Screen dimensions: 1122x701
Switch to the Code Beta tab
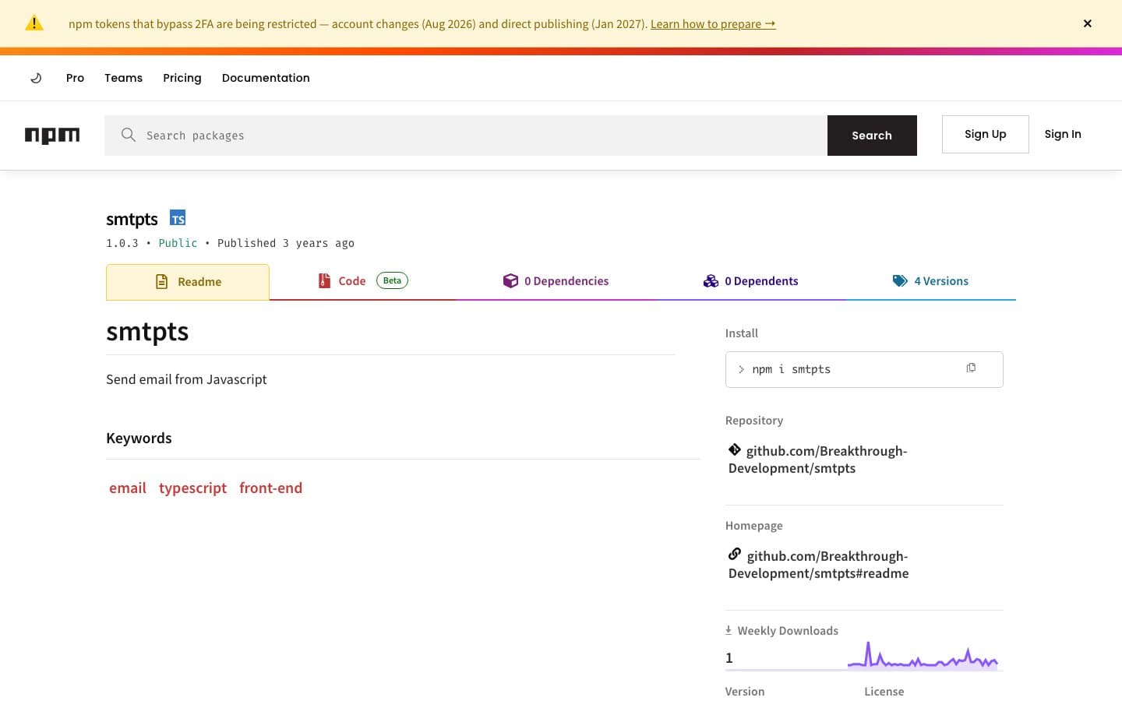coord(362,281)
